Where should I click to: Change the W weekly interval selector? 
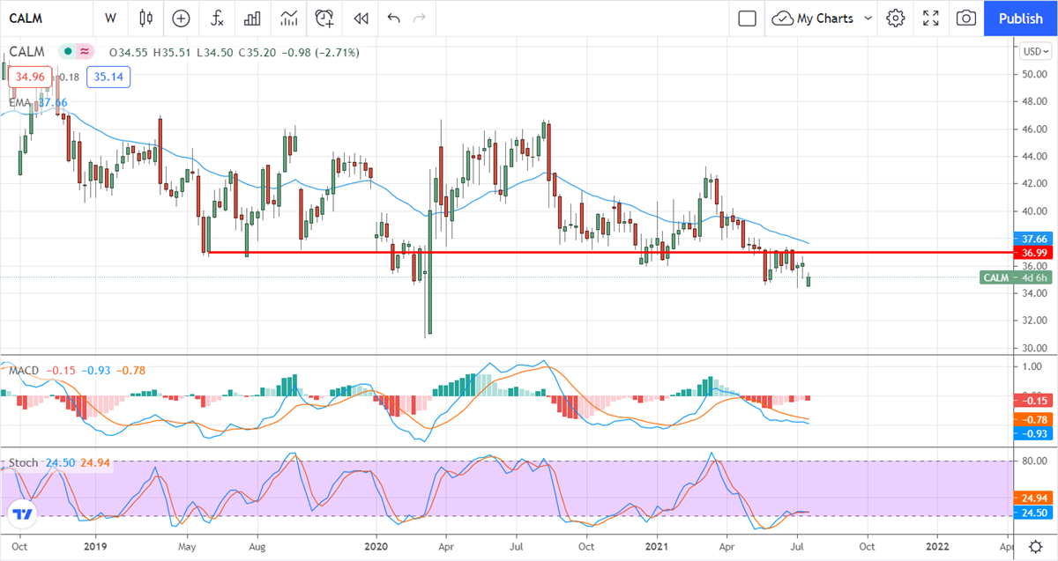click(110, 18)
